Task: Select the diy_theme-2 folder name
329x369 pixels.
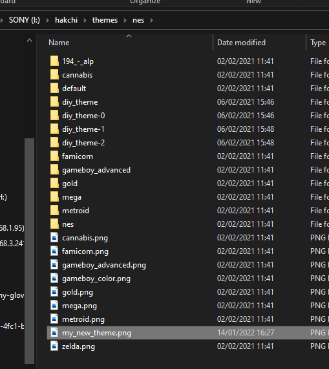Action: [x=83, y=143]
